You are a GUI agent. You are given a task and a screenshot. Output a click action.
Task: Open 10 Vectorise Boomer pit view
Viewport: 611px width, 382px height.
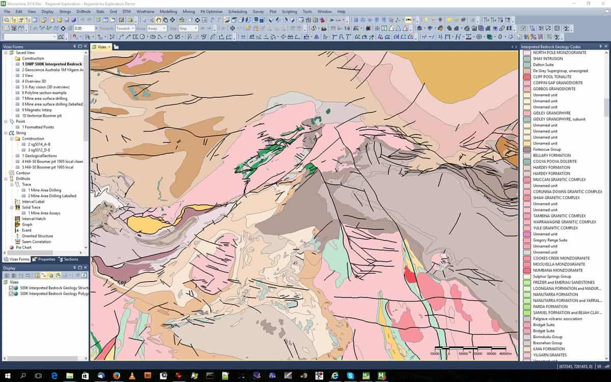click(x=42, y=116)
